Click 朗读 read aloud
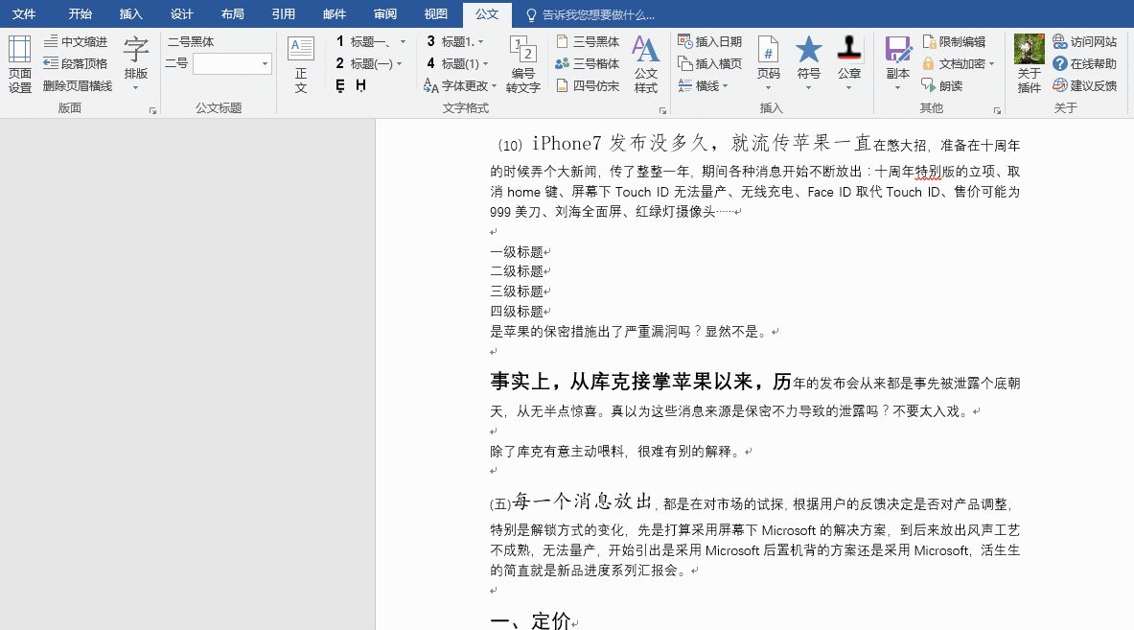This screenshot has width=1134, height=630. 942,86
